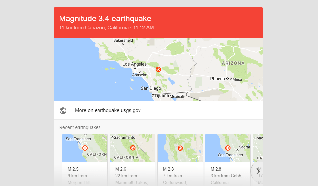Screen dimensions: 318x186
Task: Click the epicenter marker near Cabazon on main map
Action: click(x=158, y=69)
